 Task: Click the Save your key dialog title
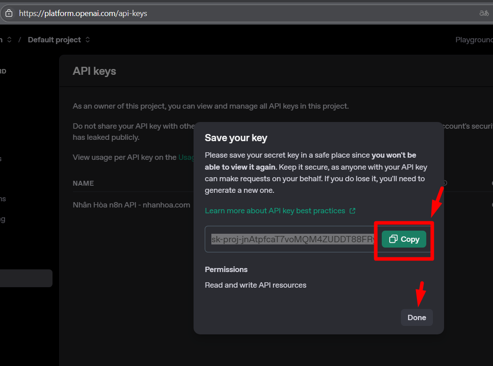click(236, 138)
